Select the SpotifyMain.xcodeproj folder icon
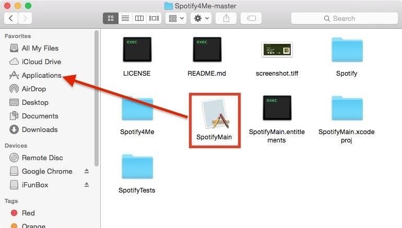 point(347,108)
